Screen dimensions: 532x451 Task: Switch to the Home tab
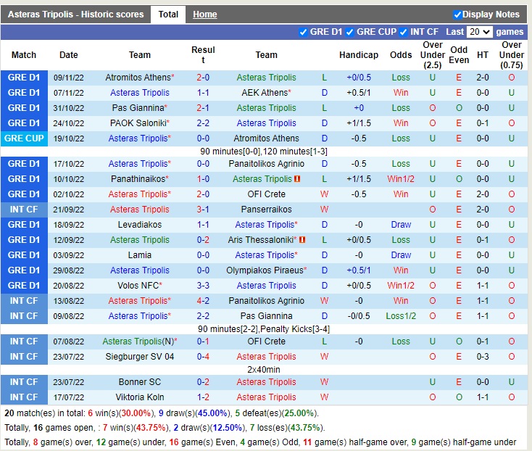tap(205, 15)
